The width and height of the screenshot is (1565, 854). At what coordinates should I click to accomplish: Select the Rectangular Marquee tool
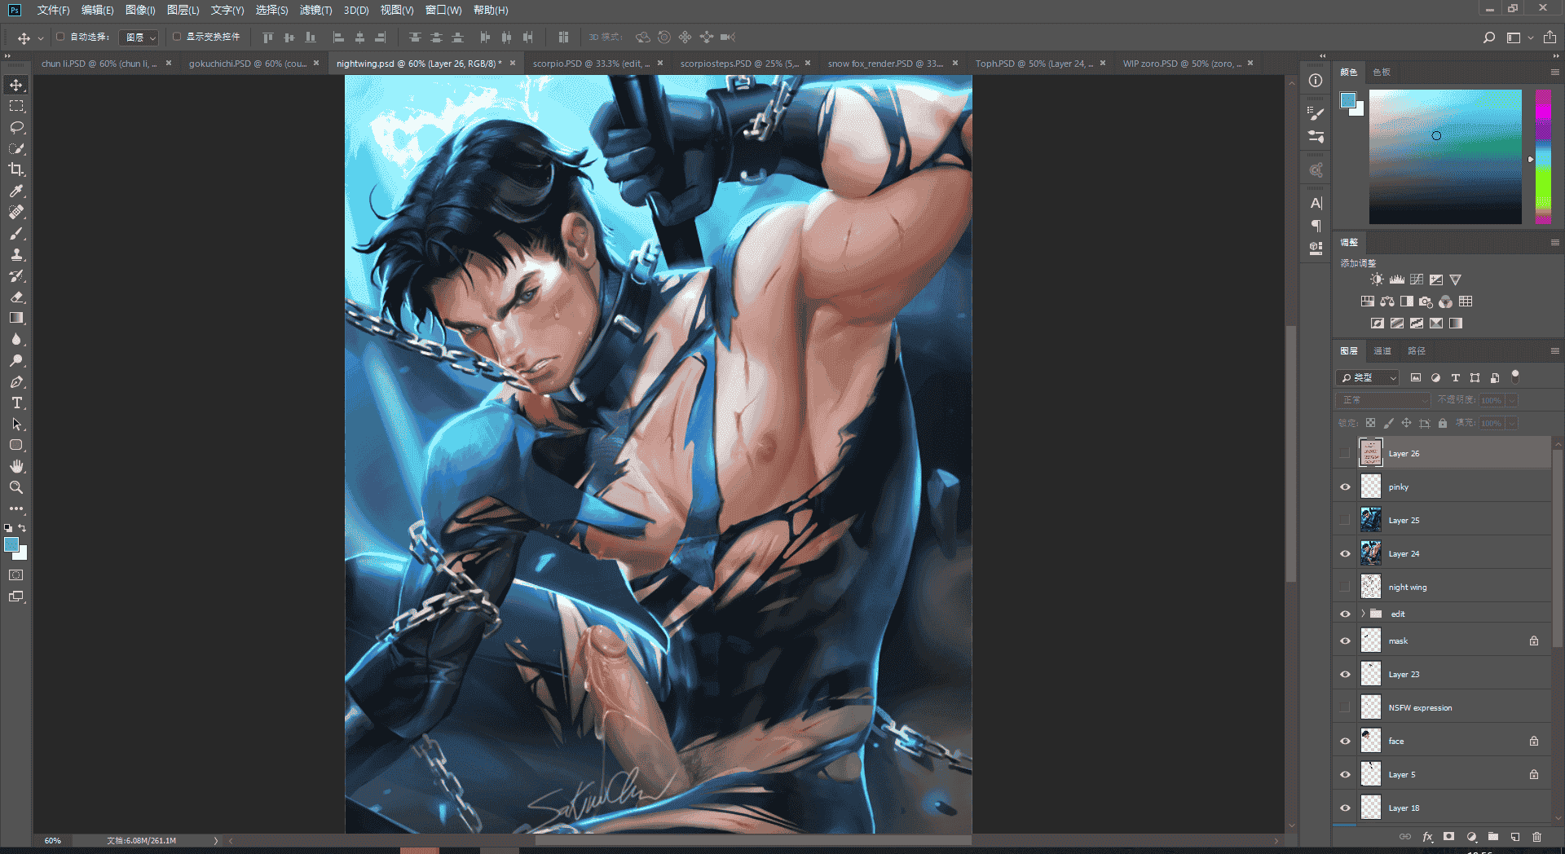(16, 106)
